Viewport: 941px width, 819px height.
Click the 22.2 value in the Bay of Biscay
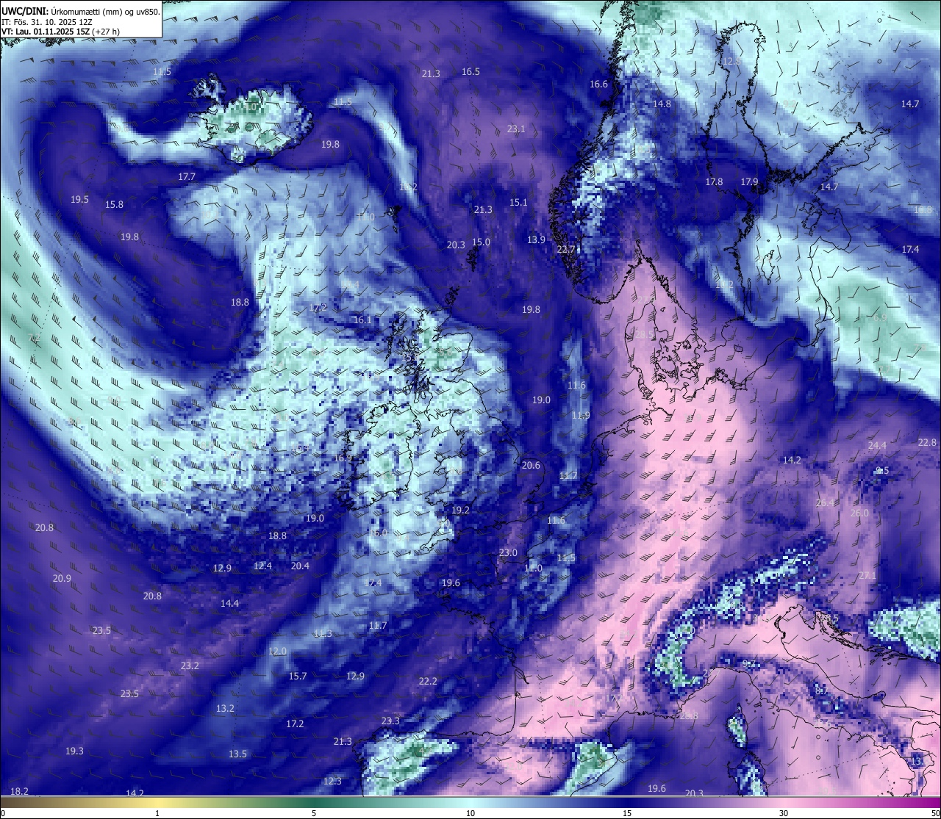click(428, 681)
